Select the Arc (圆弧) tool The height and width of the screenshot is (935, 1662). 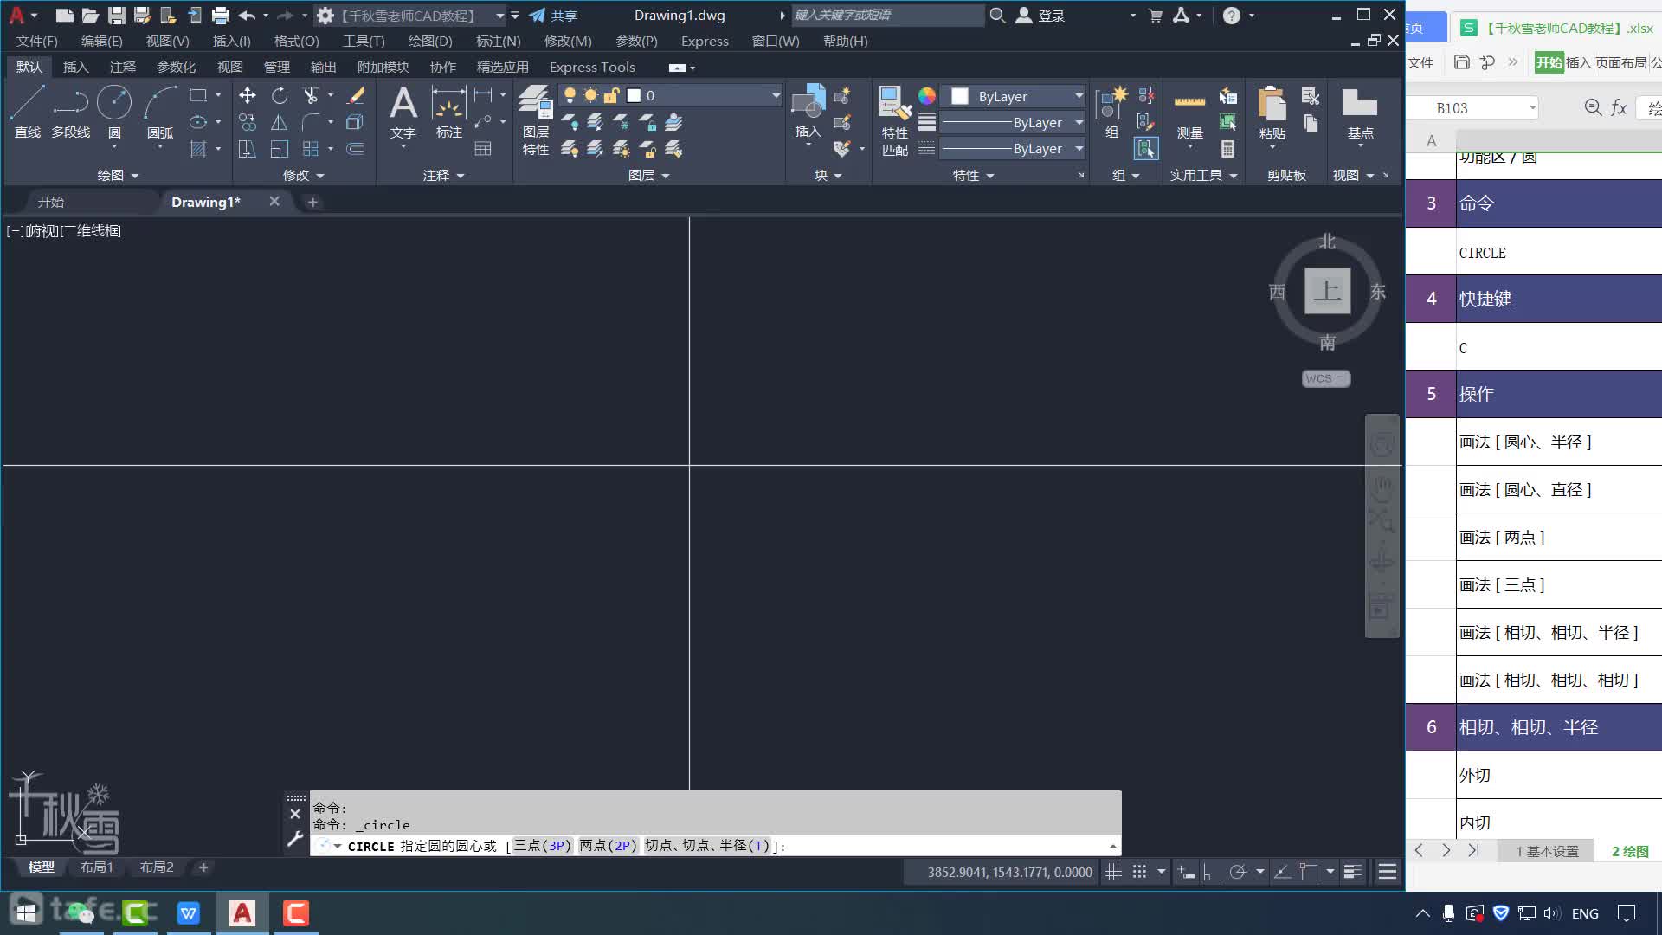point(160,111)
